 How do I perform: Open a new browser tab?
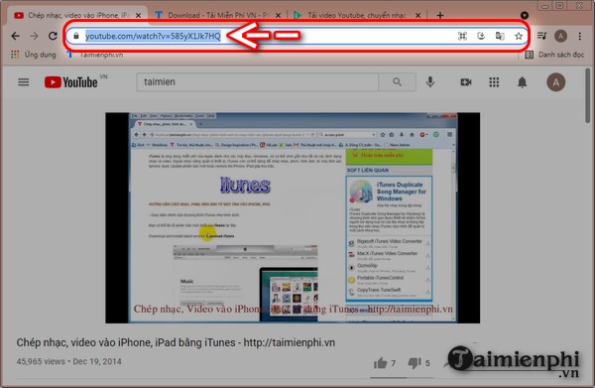click(440, 16)
